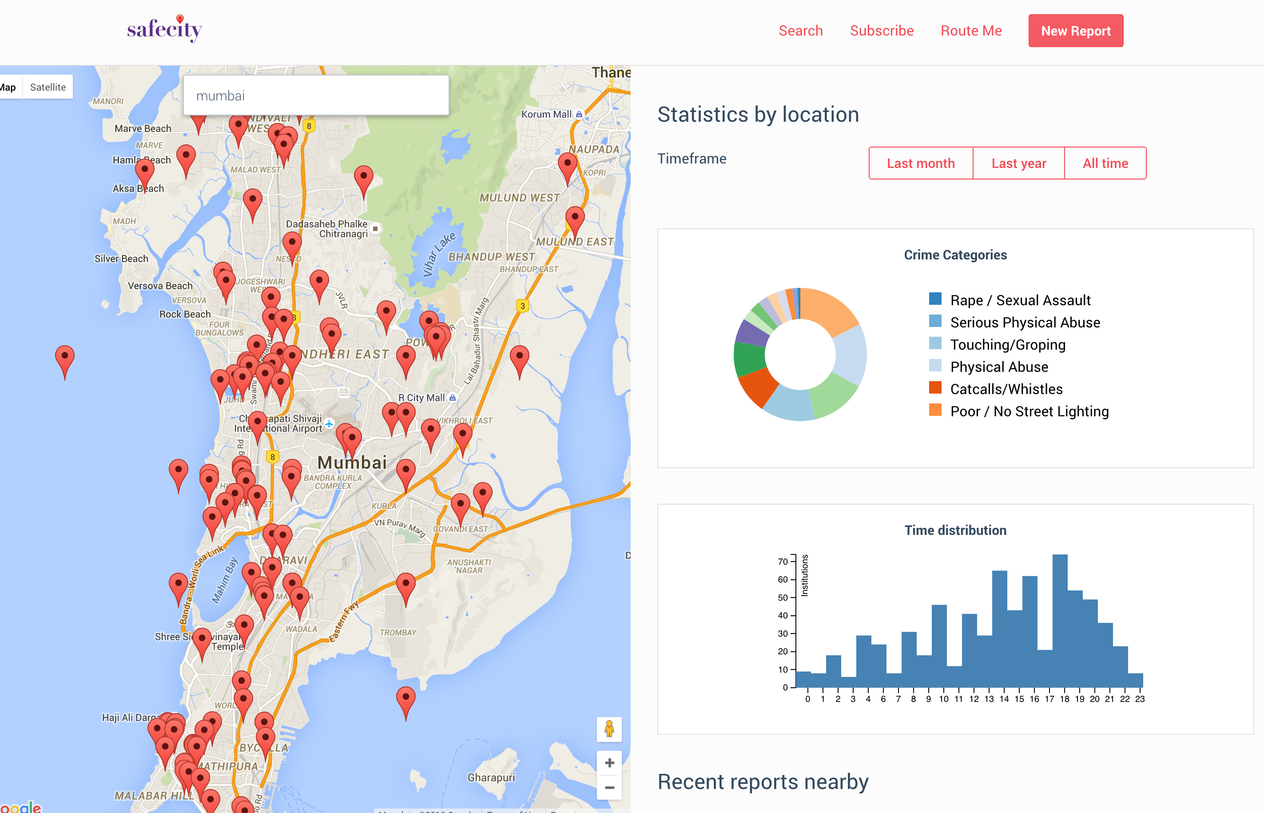Screen dimensions: 1264x813
Task: Click the Rape / Sexual Assault legend swatch
Action: 934,299
